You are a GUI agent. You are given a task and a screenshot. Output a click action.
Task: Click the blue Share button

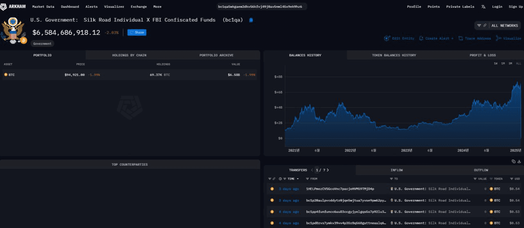point(137,32)
